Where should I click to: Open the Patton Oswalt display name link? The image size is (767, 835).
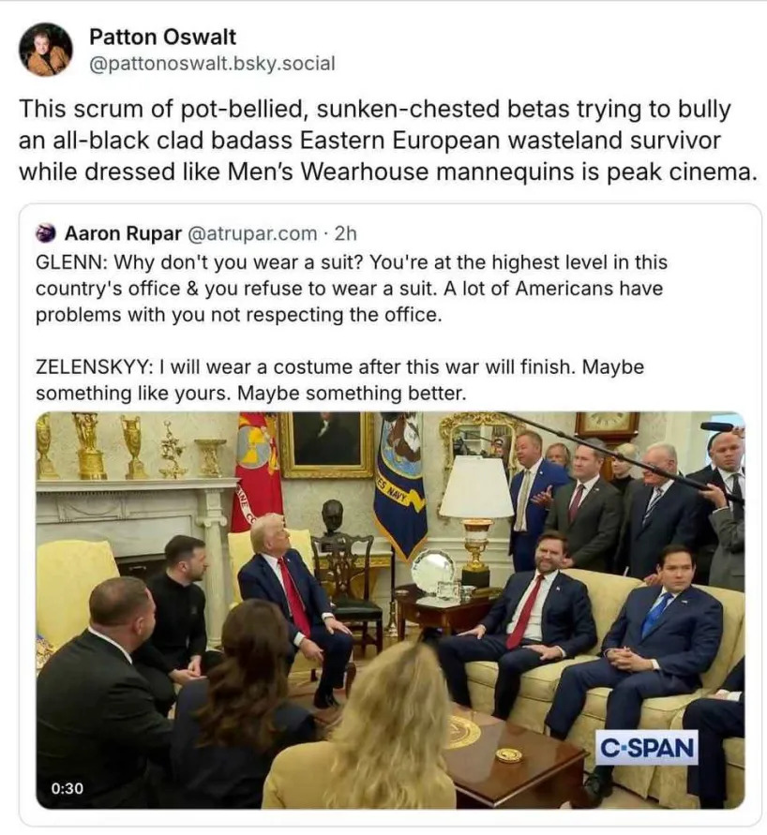coord(162,37)
